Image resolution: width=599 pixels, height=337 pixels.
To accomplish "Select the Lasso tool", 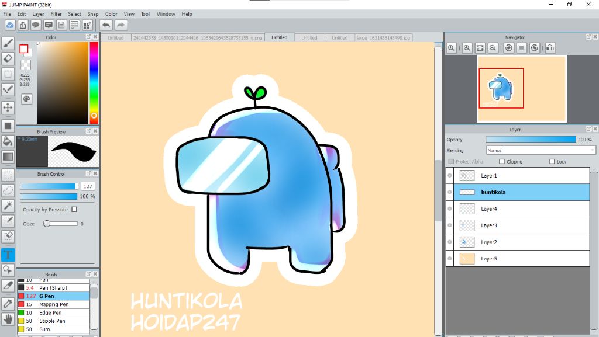I will (8, 190).
